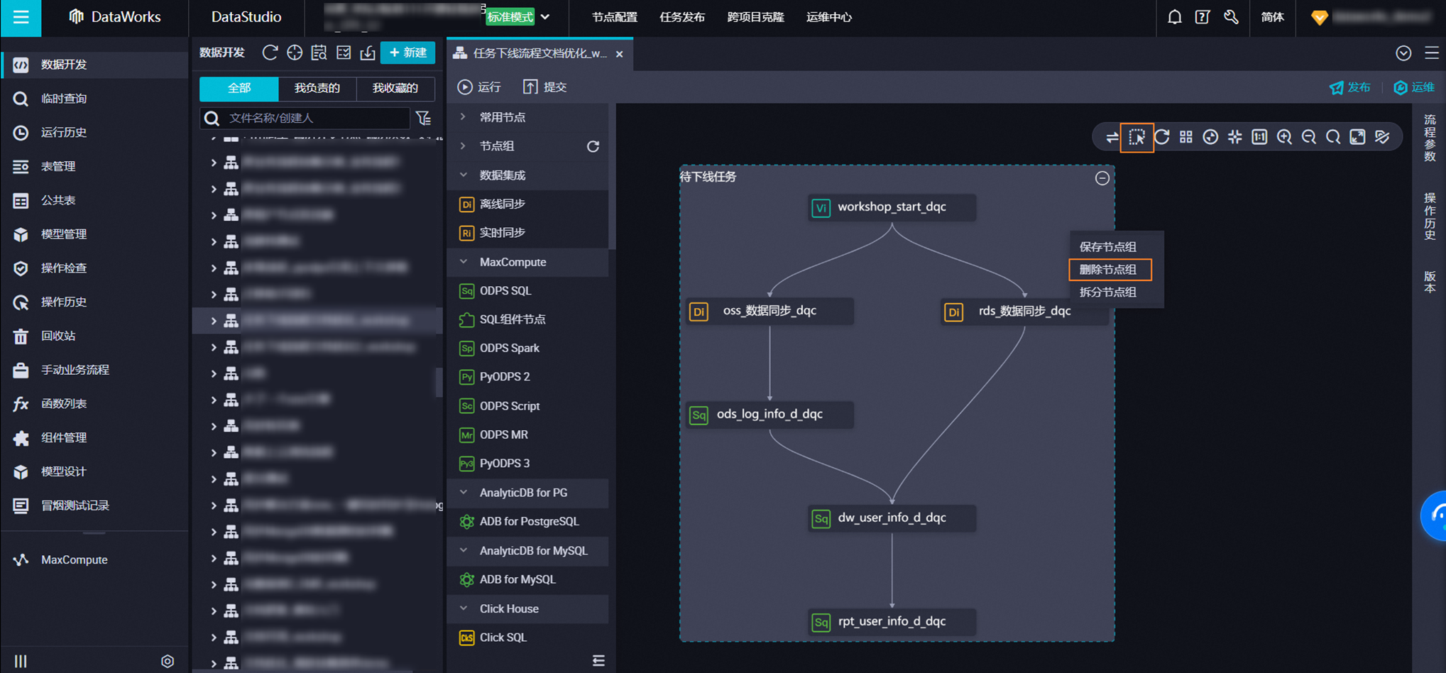Screen dimensions: 1446x673
Task: Click the checklist icon in 数据开发 header
Action: coord(344,53)
